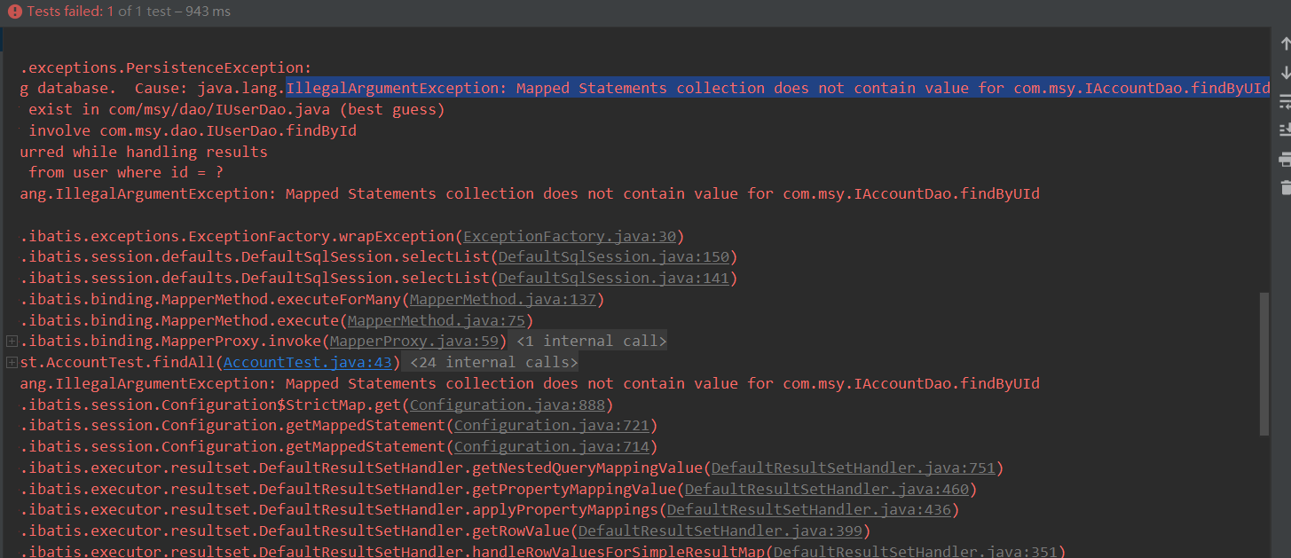The width and height of the screenshot is (1291, 558).
Task: Expand the '<1 internal call>' folded region
Action: [591, 342]
